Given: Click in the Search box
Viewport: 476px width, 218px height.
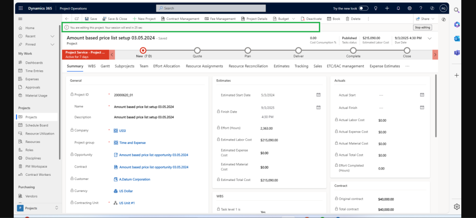Looking at the screenshot, I should pyautogui.click(x=211, y=8).
